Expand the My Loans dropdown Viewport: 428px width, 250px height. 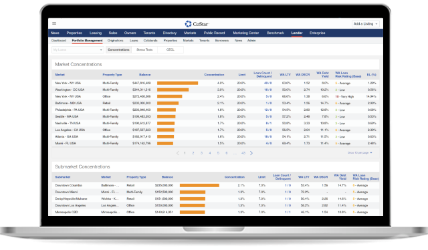78,49
